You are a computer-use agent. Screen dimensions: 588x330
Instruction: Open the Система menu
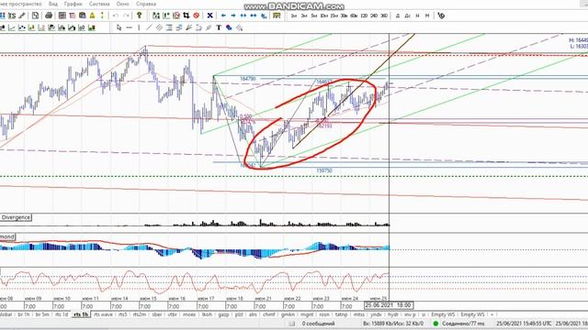(x=99, y=4)
